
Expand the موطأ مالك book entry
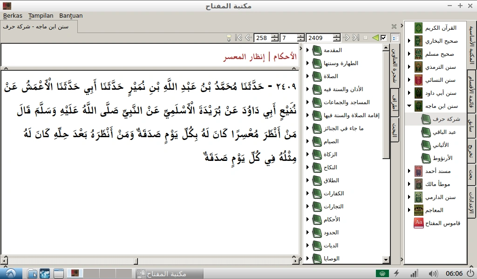pos(409,184)
